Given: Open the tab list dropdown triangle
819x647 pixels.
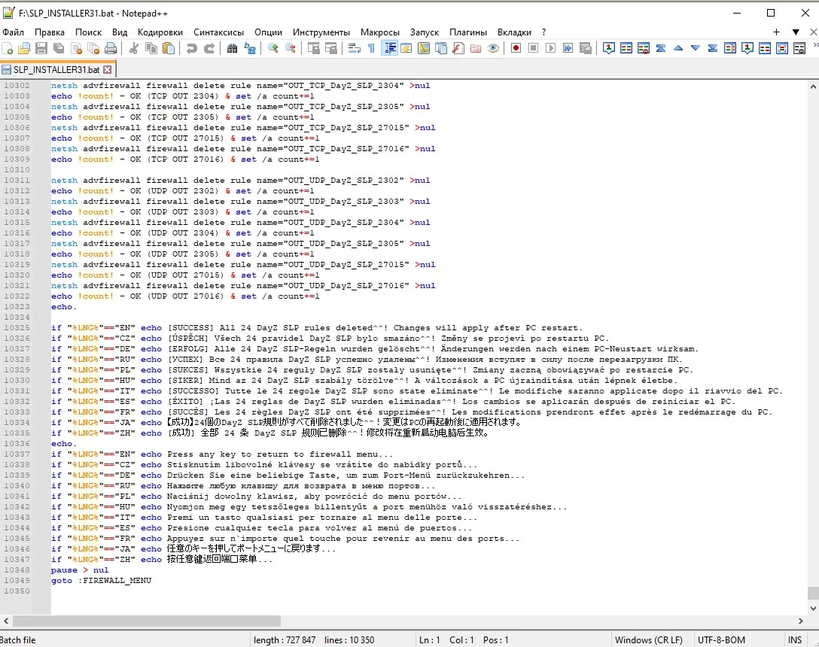Looking at the screenshot, I should (796, 32).
